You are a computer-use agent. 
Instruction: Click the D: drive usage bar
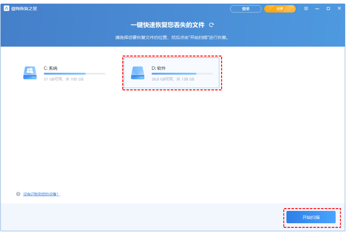(x=182, y=74)
